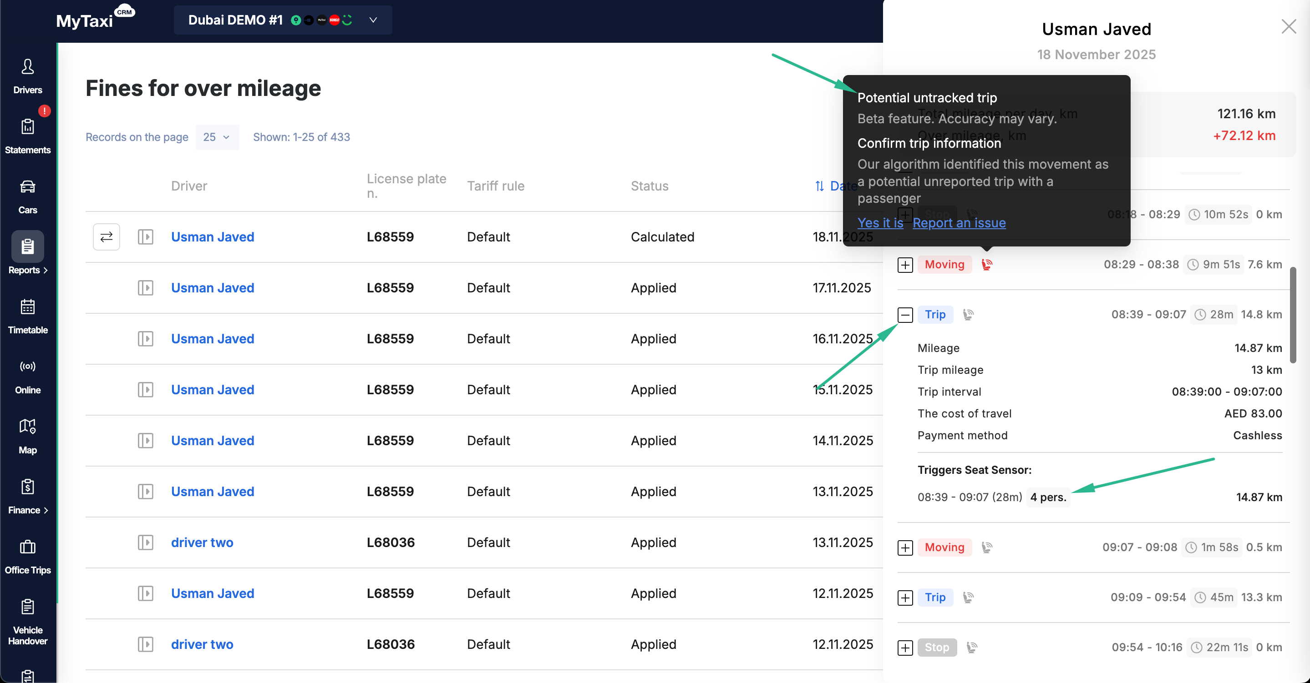Open details panel icon for 17.11.2025 row

point(146,288)
